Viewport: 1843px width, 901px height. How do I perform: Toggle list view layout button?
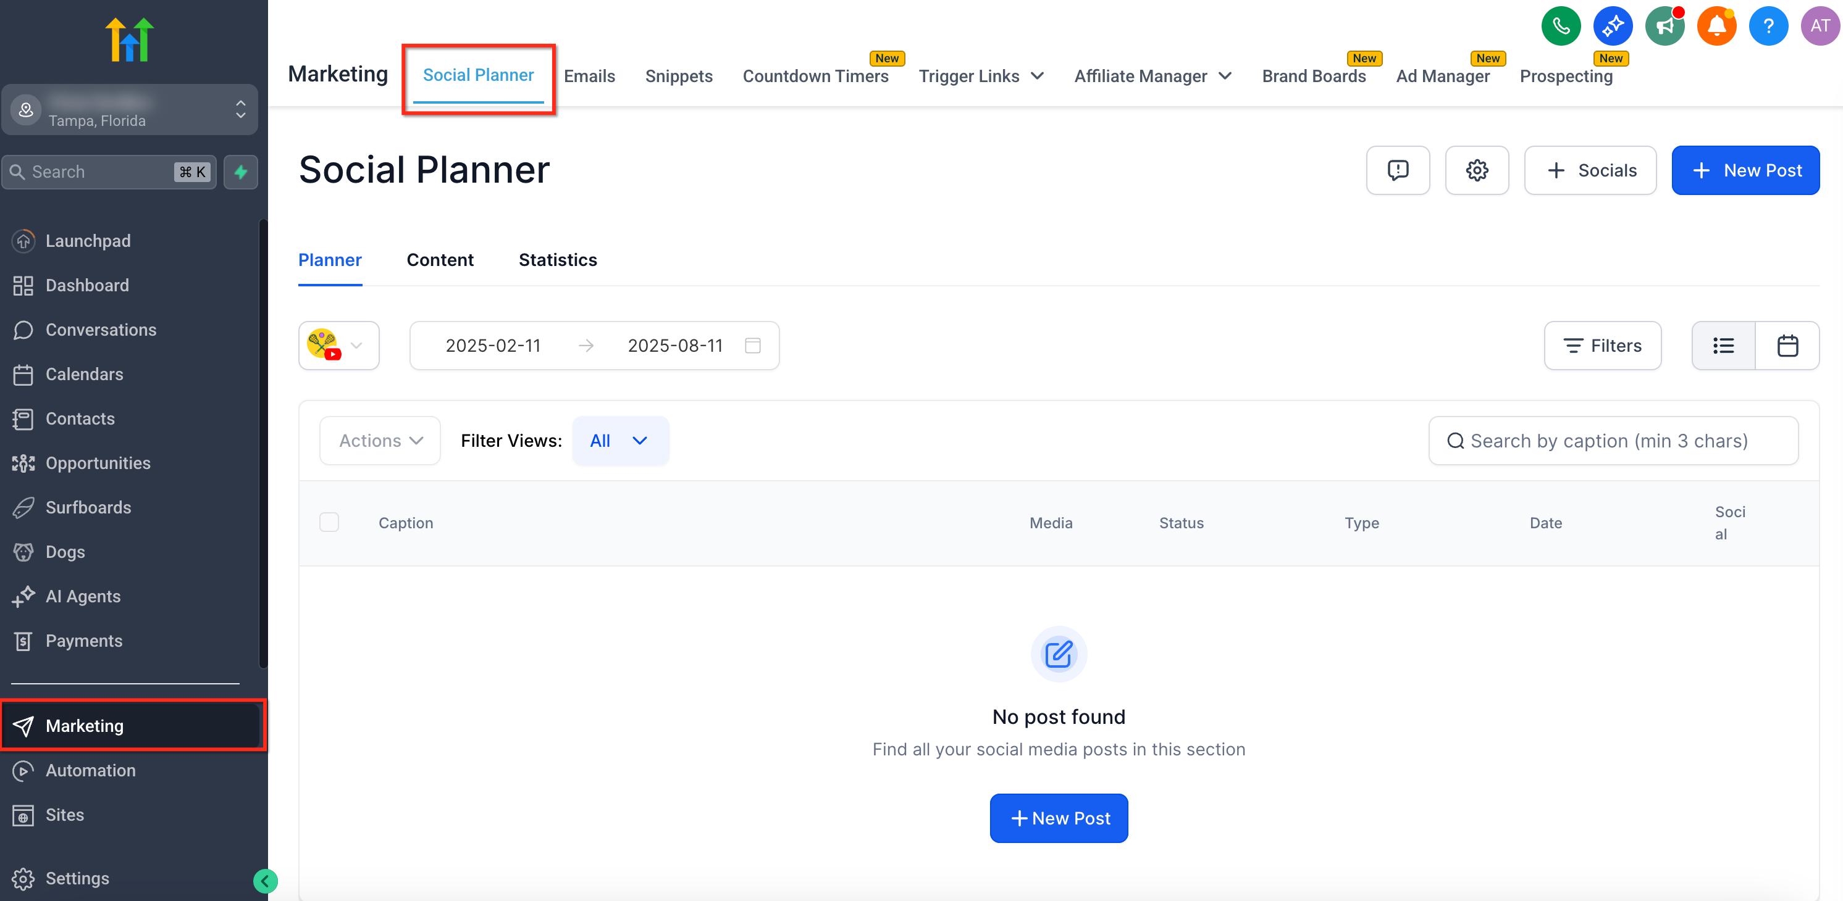[x=1723, y=346]
